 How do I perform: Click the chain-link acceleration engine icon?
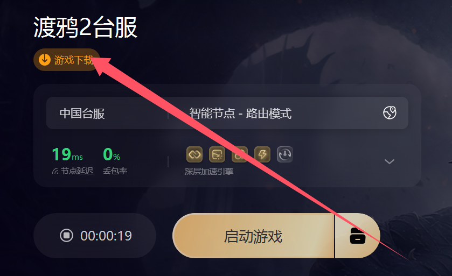194,154
